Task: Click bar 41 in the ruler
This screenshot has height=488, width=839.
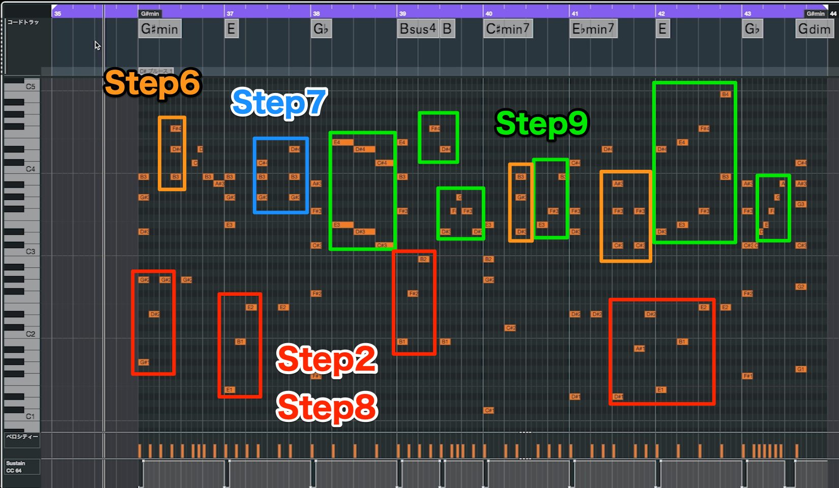Action: coord(575,14)
